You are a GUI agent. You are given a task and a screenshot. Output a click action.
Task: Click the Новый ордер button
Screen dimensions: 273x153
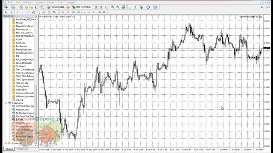[x=56, y=7]
